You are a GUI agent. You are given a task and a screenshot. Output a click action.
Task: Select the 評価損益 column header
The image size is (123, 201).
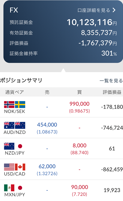pos(112,92)
